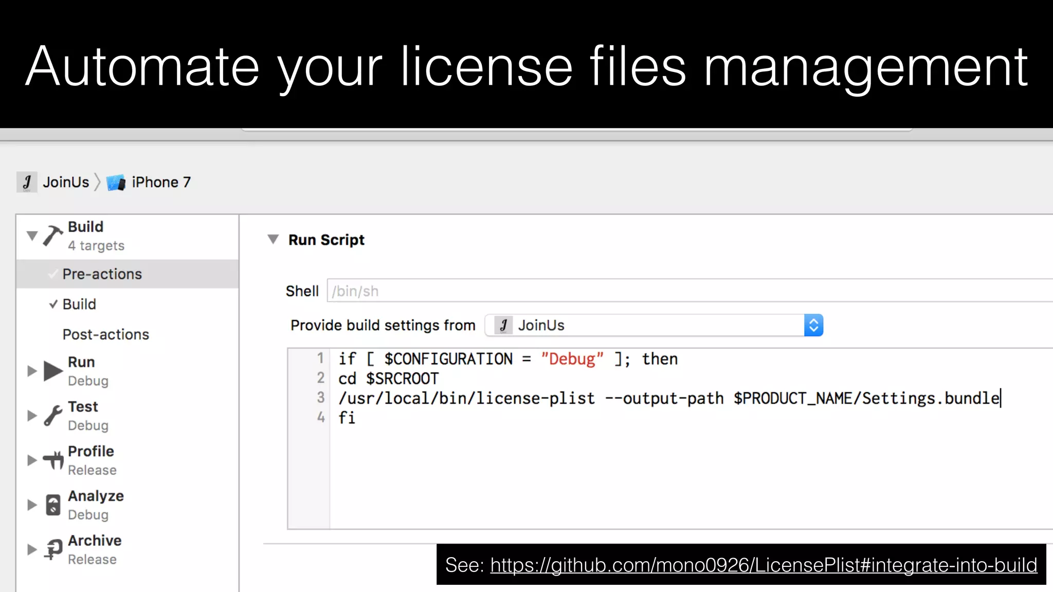Click script line 1 with $CONFIGURATION check
Screen dimensions: 1053x592
[508, 359]
